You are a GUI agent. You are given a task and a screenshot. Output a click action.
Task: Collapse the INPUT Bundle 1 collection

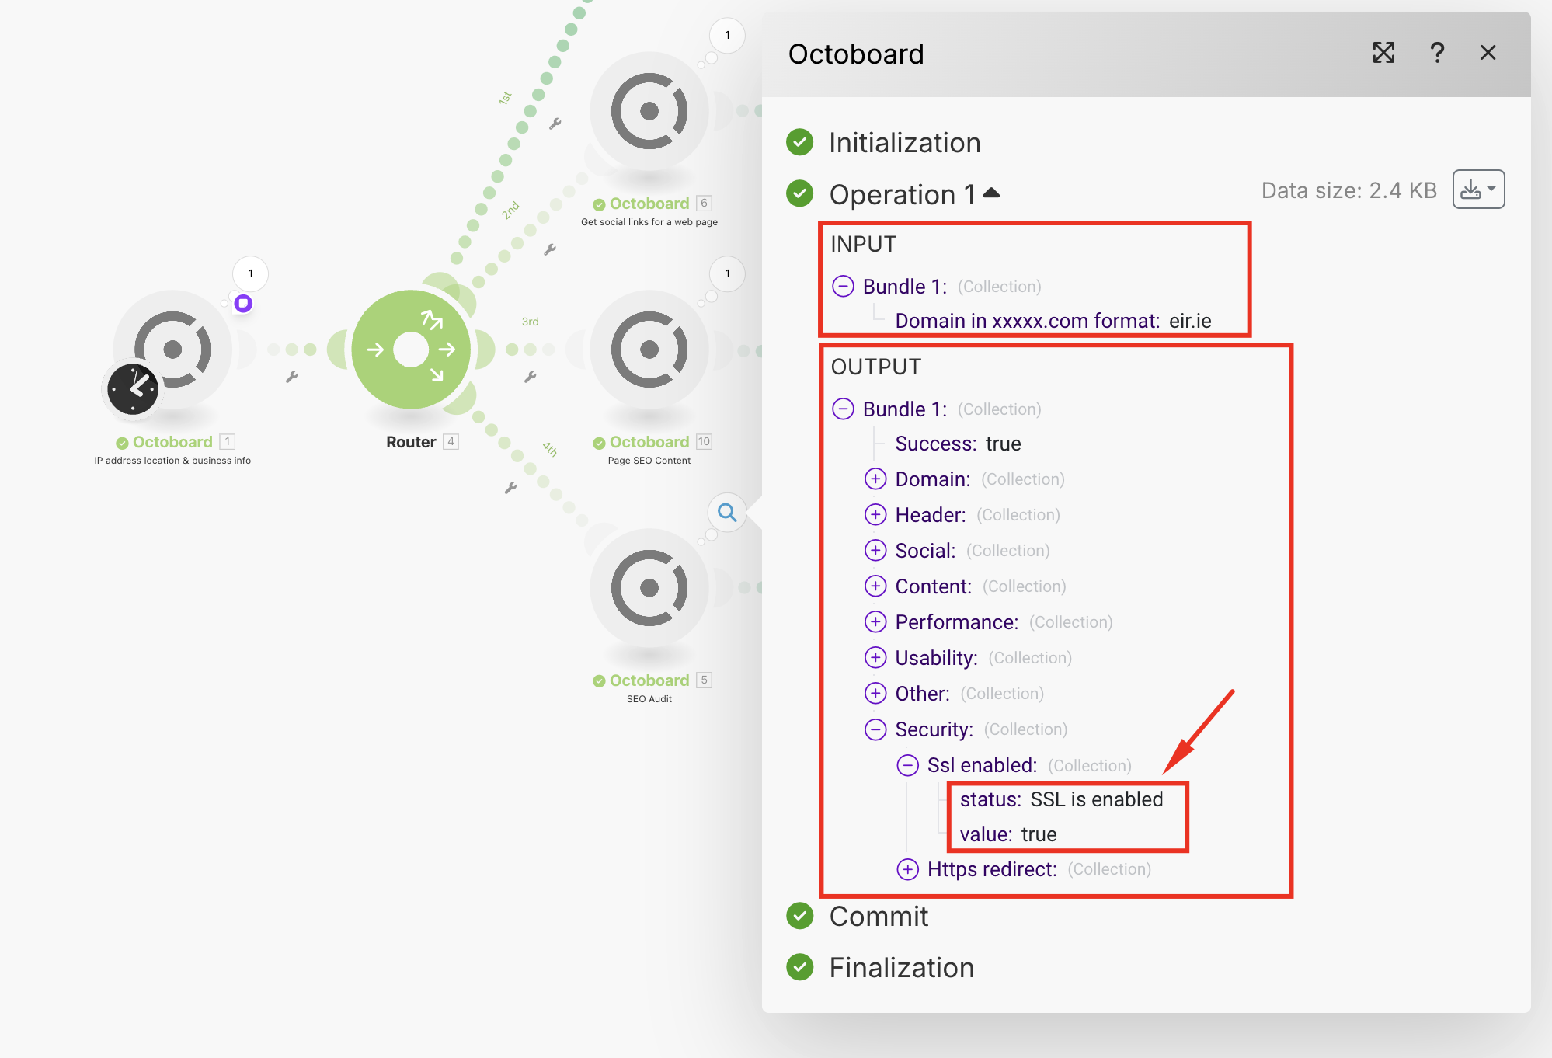843,287
